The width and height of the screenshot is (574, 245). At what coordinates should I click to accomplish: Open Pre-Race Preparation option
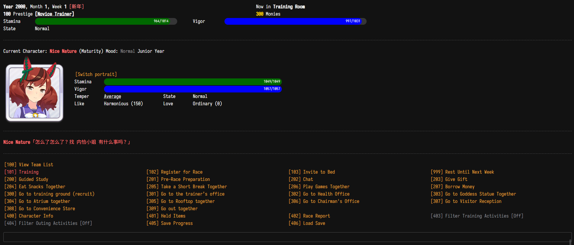[x=178, y=179]
